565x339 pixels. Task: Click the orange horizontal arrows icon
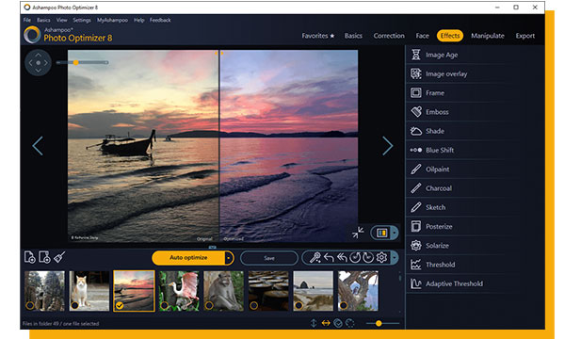pos(326,323)
